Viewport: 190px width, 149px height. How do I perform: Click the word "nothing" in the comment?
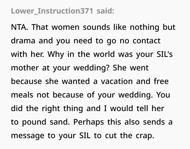(x=144, y=27)
